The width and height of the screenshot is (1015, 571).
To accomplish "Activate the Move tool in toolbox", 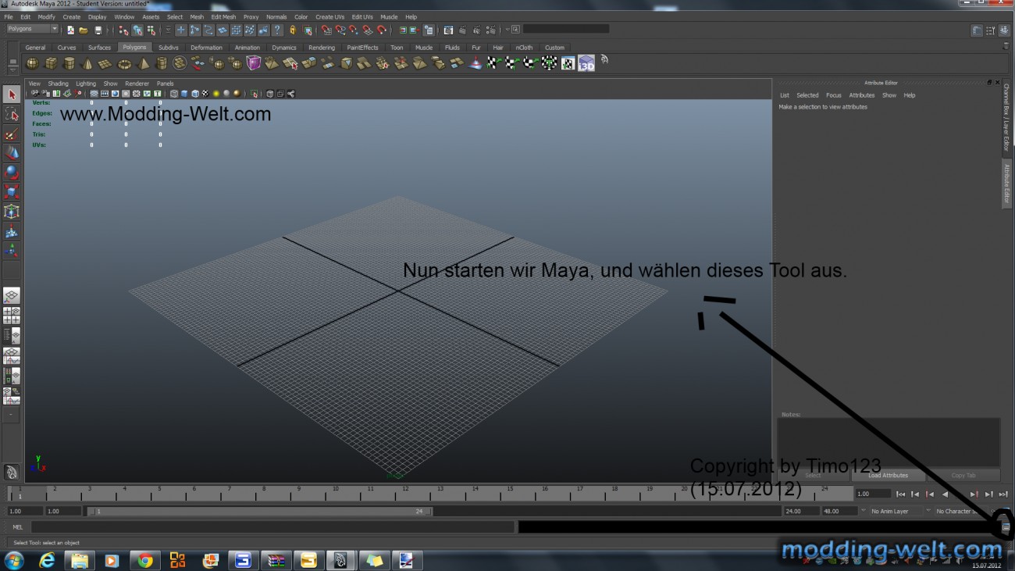I will click(11, 153).
